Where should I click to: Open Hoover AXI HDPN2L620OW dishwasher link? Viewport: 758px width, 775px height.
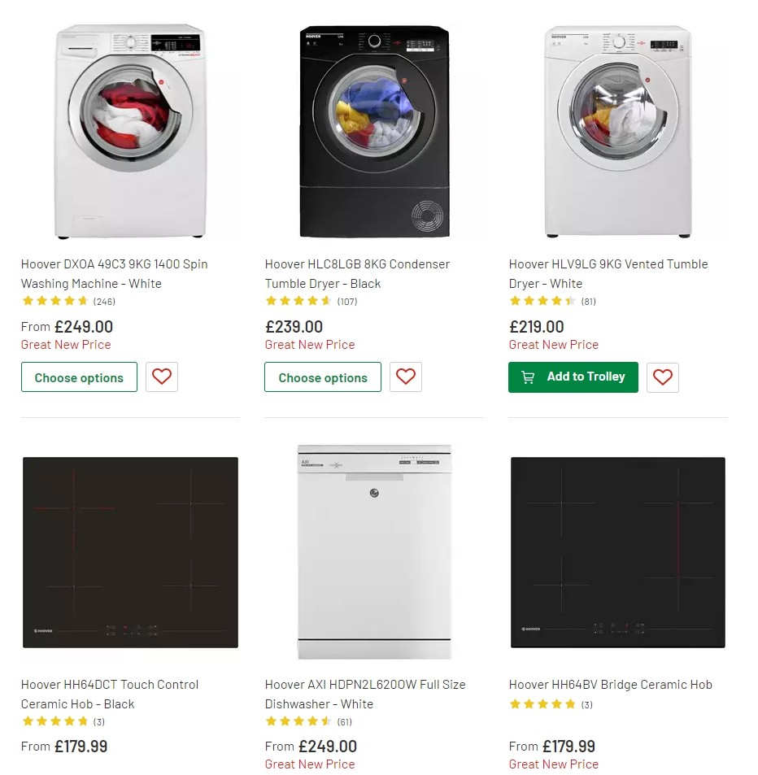(x=365, y=694)
